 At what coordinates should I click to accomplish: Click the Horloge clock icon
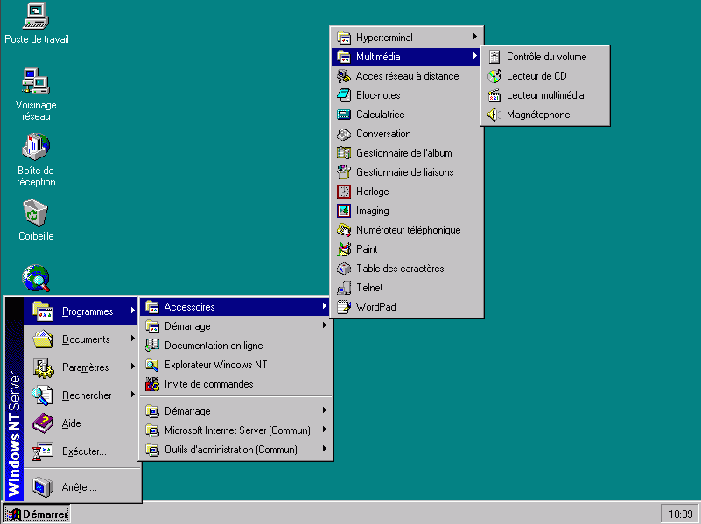click(344, 192)
